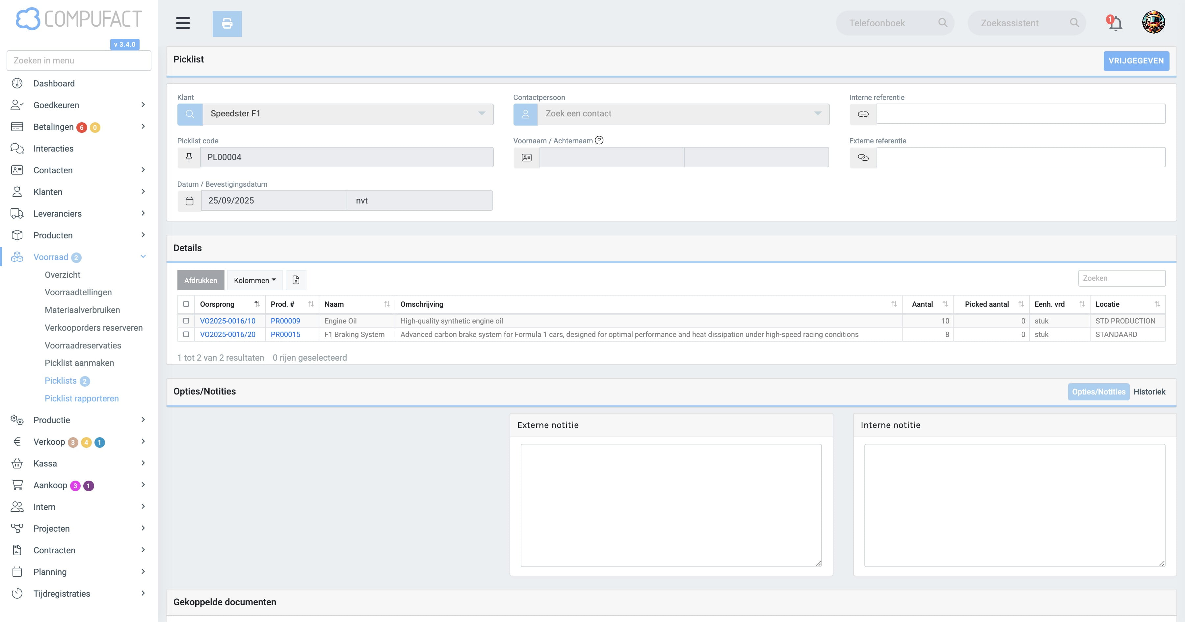Switch to the Historiek tab
1185x622 pixels.
1149,392
